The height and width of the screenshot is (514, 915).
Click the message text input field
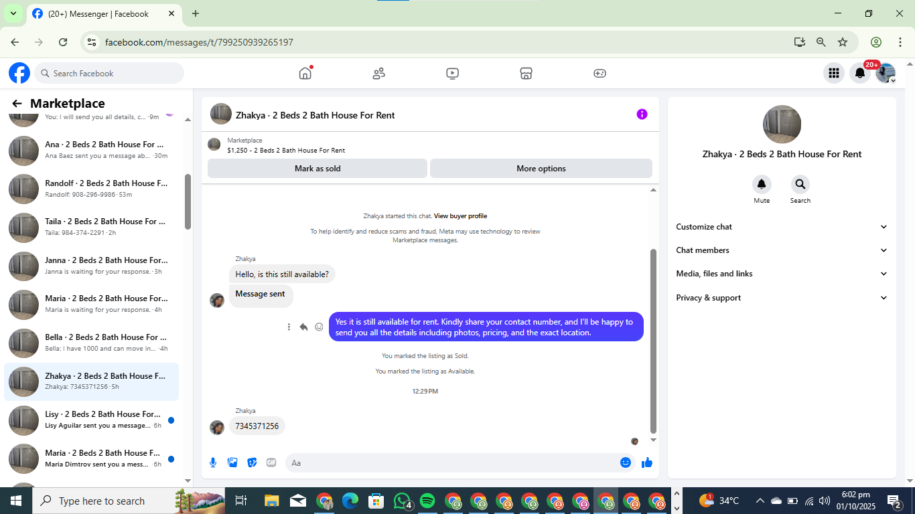pyautogui.click(x=452, y=462)
